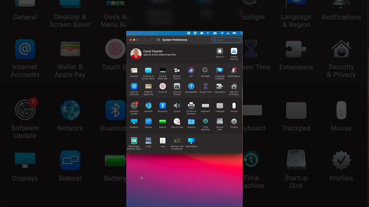Show all preferences with grid button

[x=158, y=40]
